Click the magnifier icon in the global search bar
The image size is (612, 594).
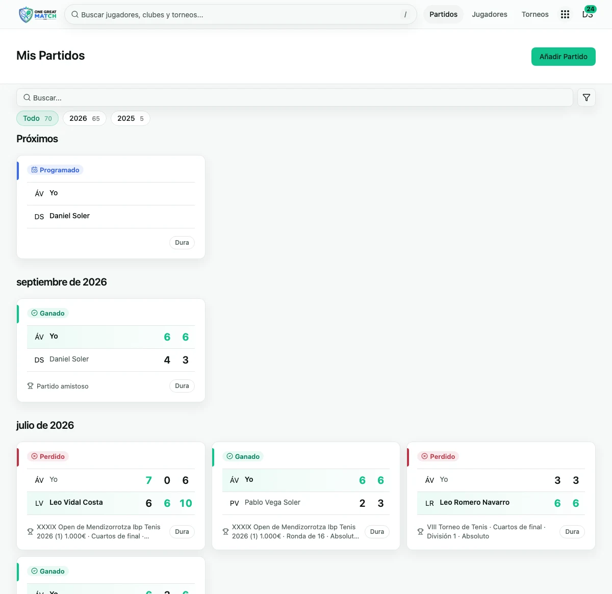click(75, 15)
